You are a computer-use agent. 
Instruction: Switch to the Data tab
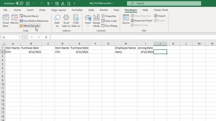coord(91,10)
